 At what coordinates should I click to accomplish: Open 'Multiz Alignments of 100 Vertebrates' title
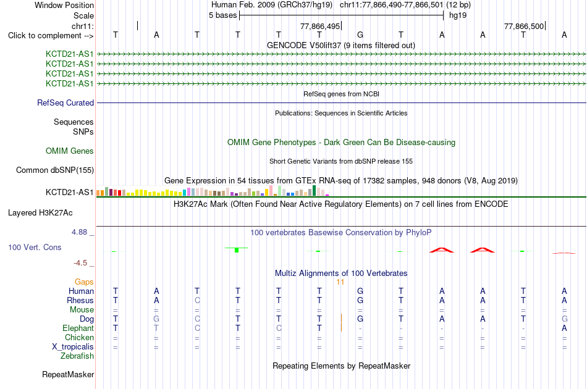coord(341,273)
